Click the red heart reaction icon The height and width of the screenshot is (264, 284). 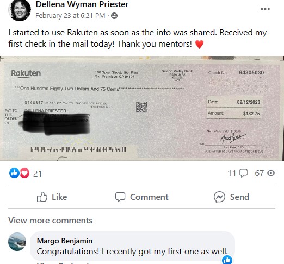(24, 173)
